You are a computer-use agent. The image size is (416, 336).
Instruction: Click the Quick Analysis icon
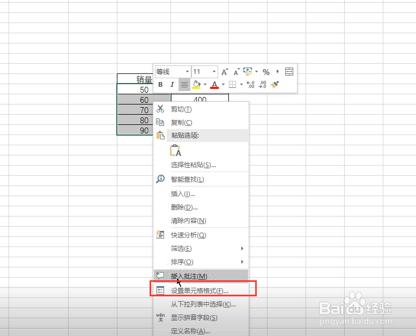pos(160,235)
